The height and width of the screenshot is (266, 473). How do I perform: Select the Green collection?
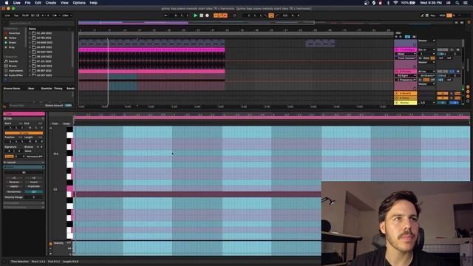click(12, 43)
